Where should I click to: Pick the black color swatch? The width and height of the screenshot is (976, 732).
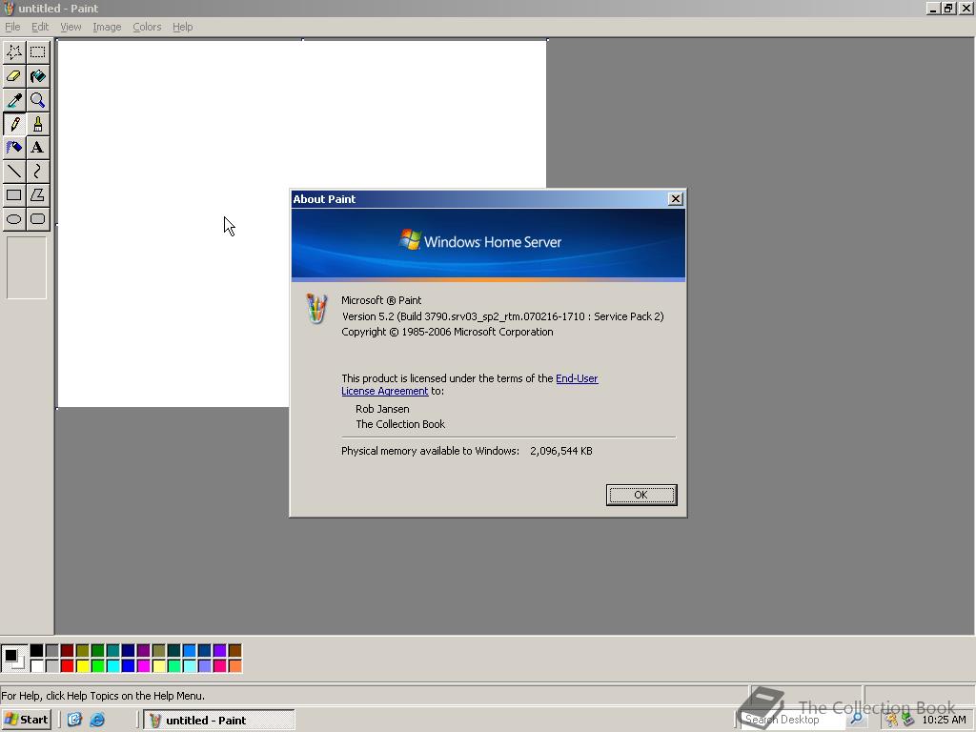click(x=37, y=651)
